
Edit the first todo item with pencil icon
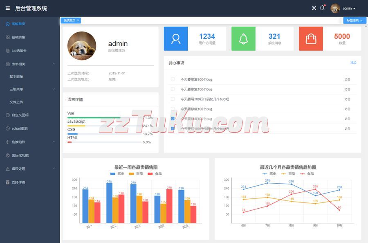point(346,79)
